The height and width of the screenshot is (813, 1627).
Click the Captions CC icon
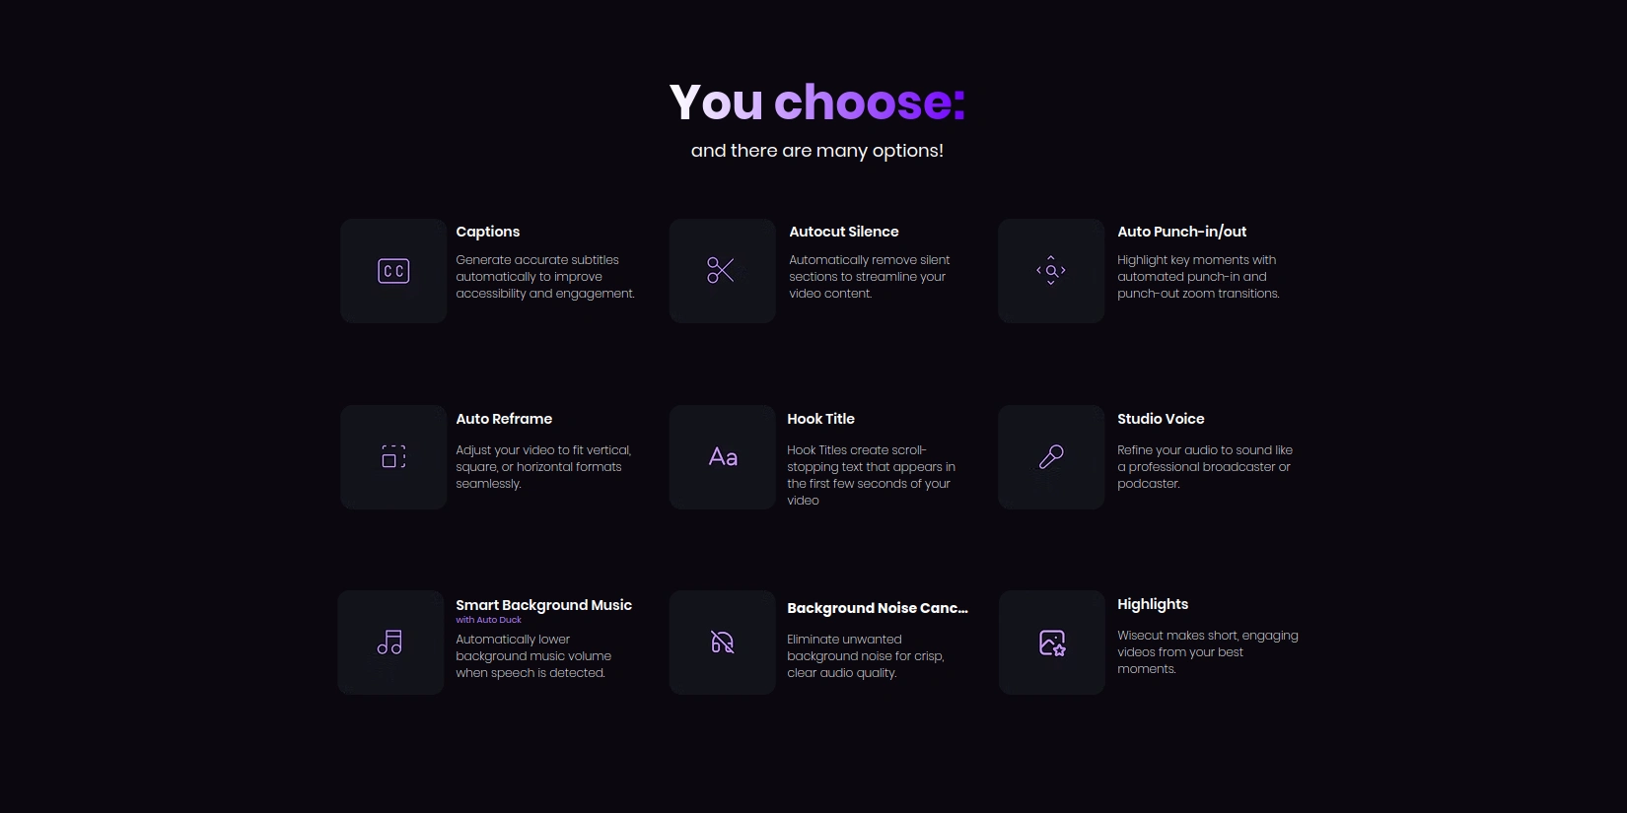pyautogui.click(x=392, y=270)
